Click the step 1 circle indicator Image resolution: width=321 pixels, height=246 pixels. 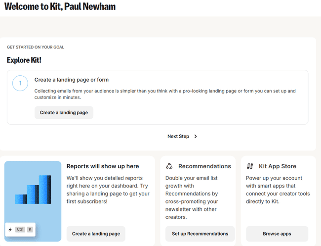point(20,83)
